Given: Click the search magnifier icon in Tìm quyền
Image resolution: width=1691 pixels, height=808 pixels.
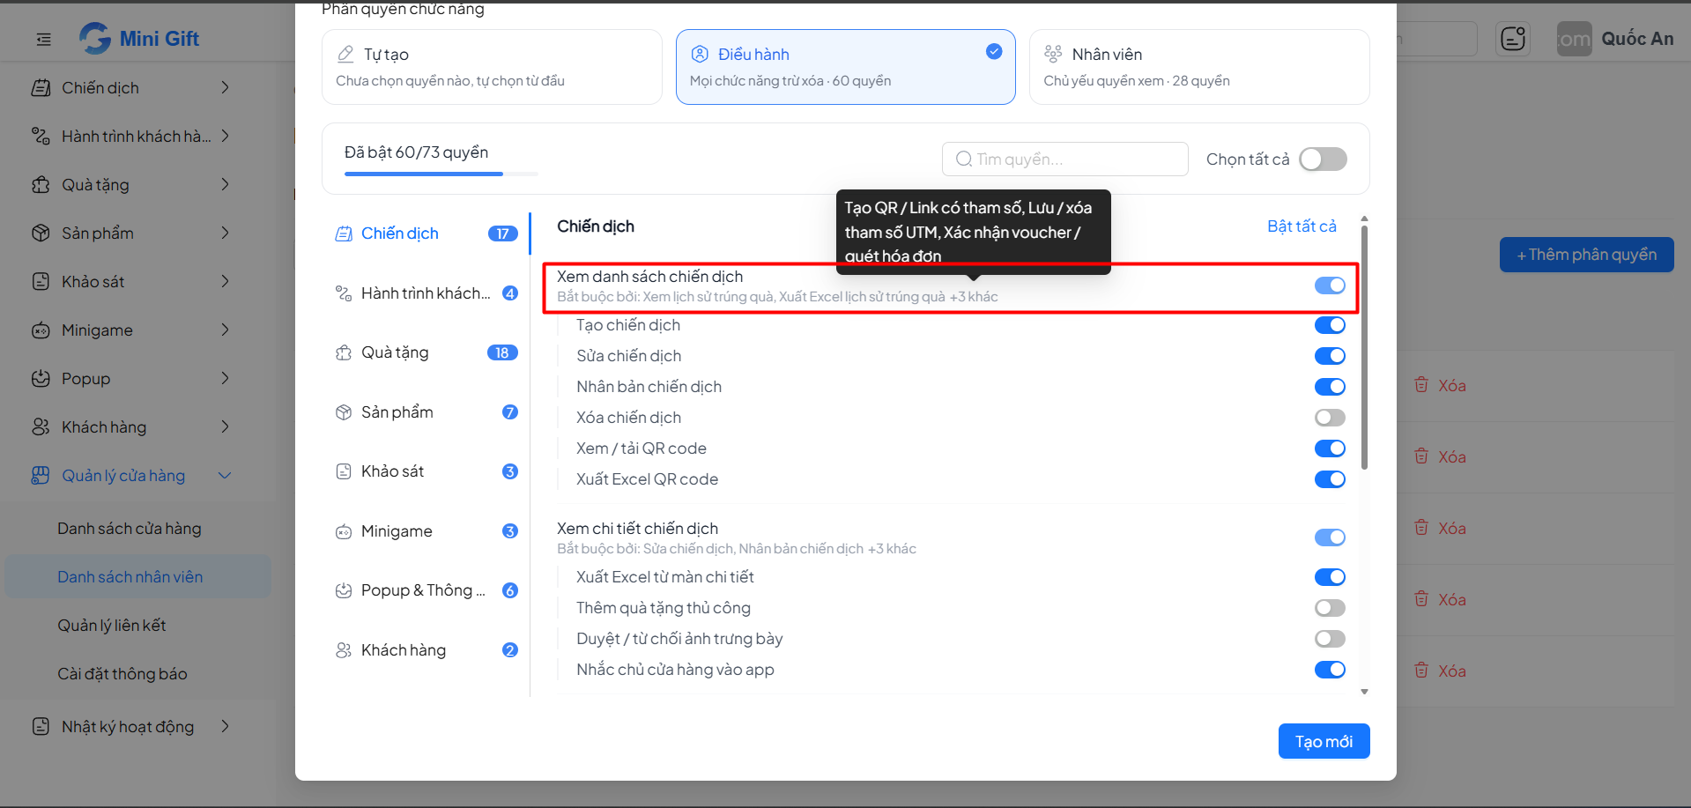Looking at the screenshot, I should 964,159.
